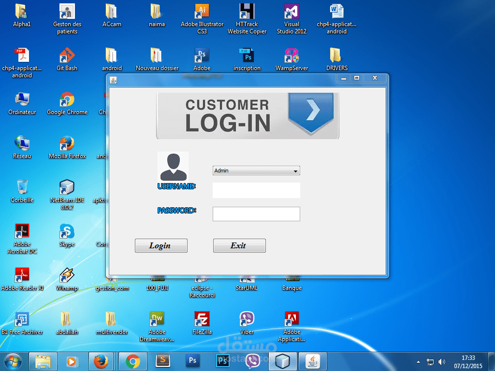Click the PASSWORD input field
Image resolution: width=495 pixels, height=371 pixels.
256,214
